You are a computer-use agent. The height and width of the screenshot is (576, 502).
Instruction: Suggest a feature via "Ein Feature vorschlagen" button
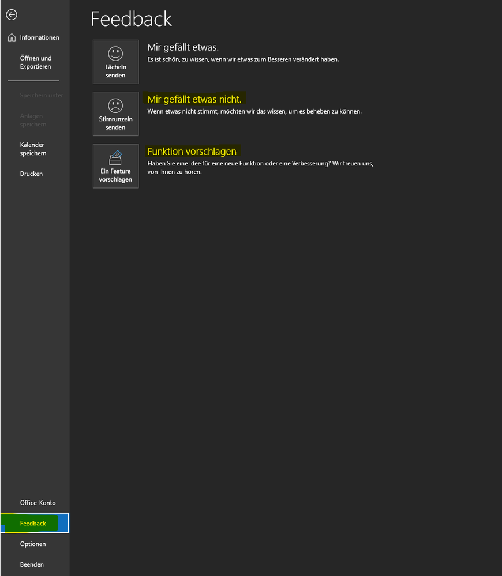(x=115, y=166)
